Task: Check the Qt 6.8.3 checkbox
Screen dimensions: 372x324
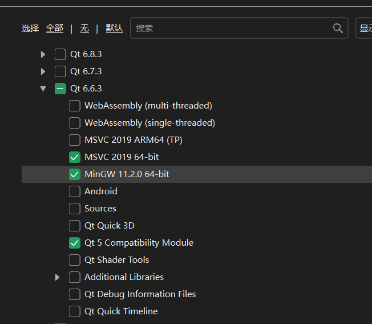Action: (60, 54)
